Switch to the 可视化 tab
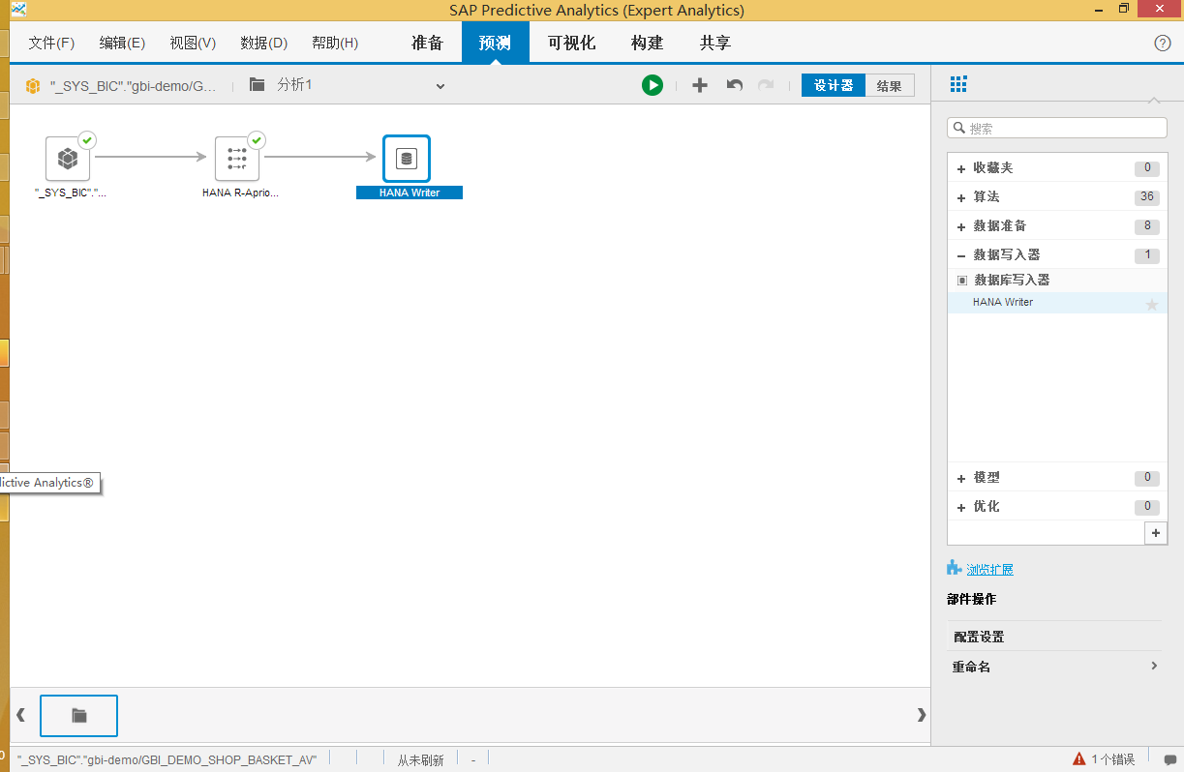The height and width of the screenshot is (772, 1184). click(571, 44)
